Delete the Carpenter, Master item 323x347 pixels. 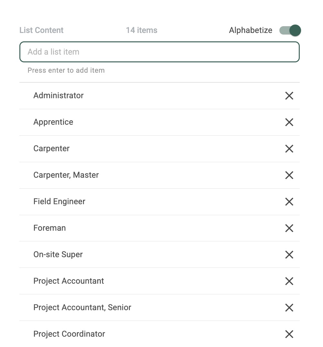click(x=289, y=175)
